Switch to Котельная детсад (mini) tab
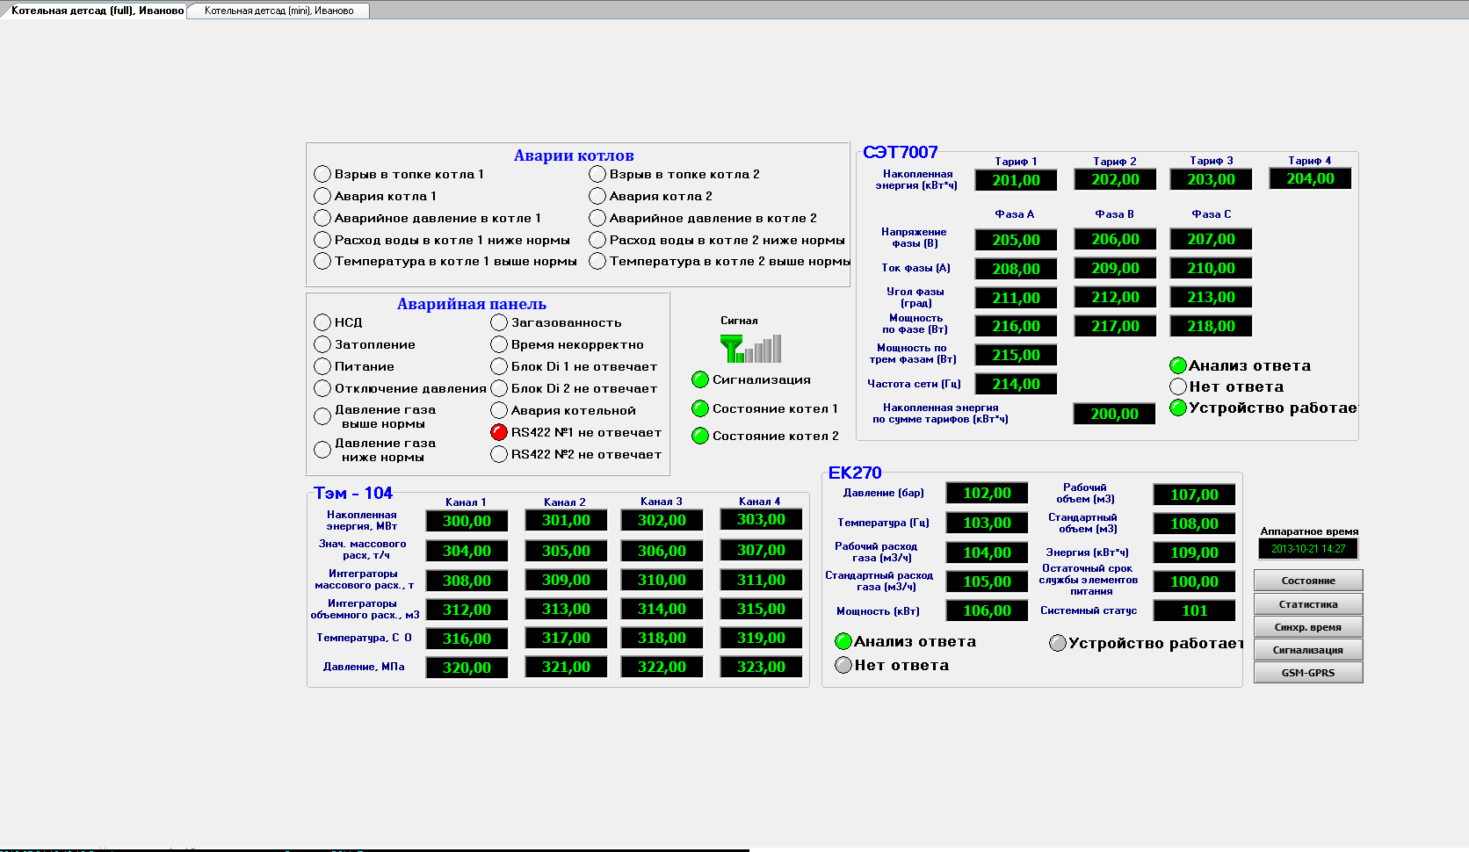1469x852 pixels. (279, 11)
